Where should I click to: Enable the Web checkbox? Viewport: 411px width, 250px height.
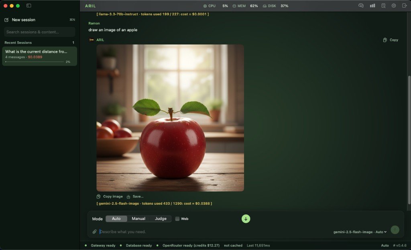pos(177,219)
